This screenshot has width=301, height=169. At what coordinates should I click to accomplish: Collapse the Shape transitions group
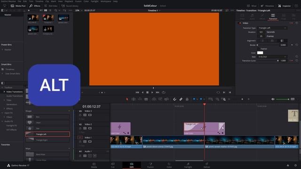tap(69, 111)
